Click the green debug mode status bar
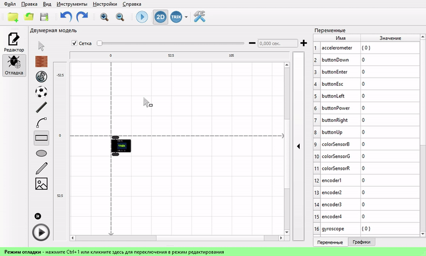This screenshot has height=256, width=426. pos(213,252)
